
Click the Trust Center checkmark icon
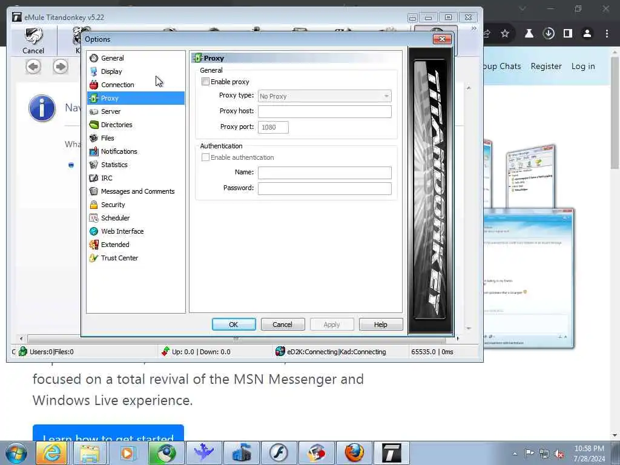click(x=94, y=258)
